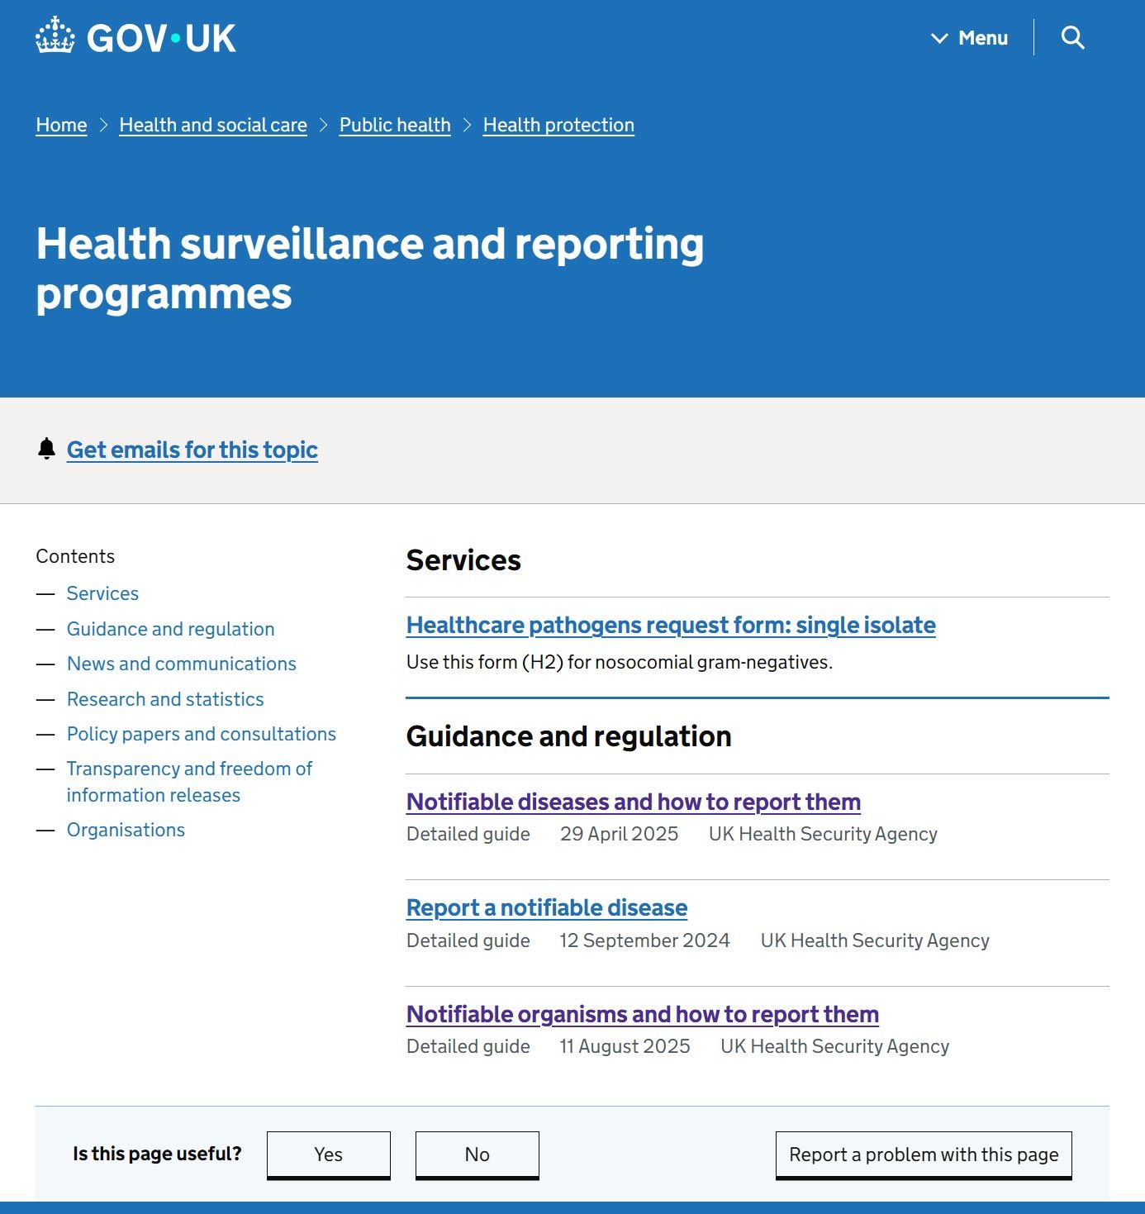This screenshot has height=1214, width=1145.
Task: Open the search magnifier icon
Action: coord(1072,37)
